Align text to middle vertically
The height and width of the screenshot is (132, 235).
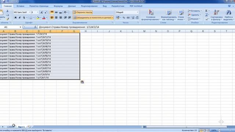click(56, 12)
